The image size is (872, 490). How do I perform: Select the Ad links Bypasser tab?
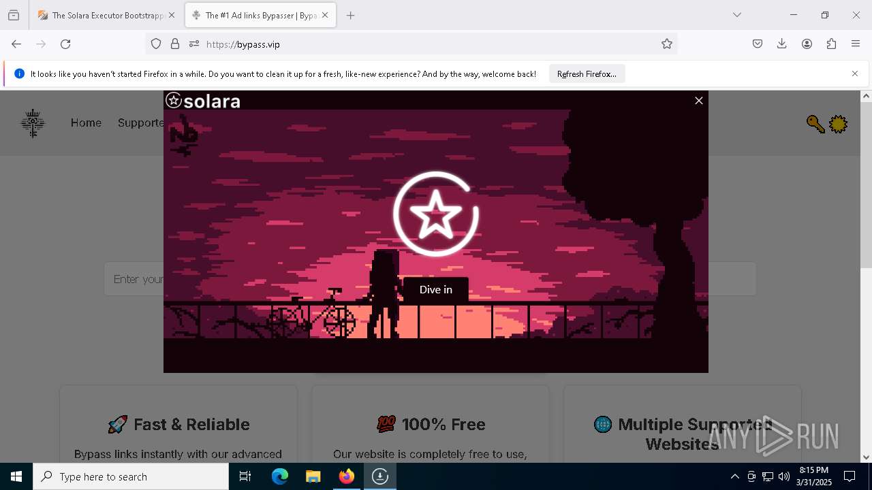(x=261, y=15)
